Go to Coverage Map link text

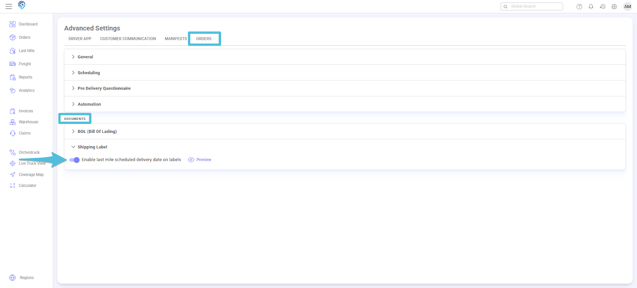31,175
